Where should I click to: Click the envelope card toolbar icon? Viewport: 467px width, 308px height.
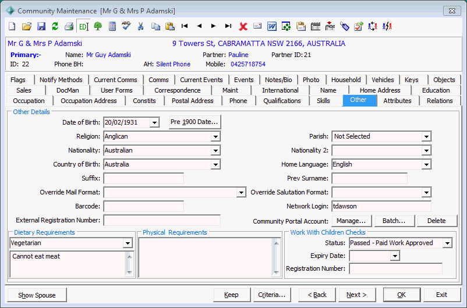pos(257,26)
